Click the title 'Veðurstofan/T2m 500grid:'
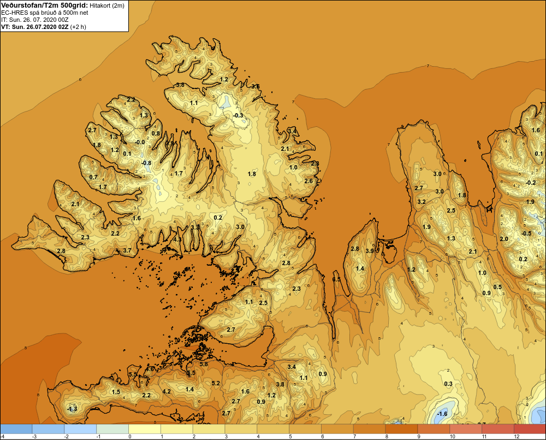This screenshot has width=546, height=440. (x=44, y=5)
